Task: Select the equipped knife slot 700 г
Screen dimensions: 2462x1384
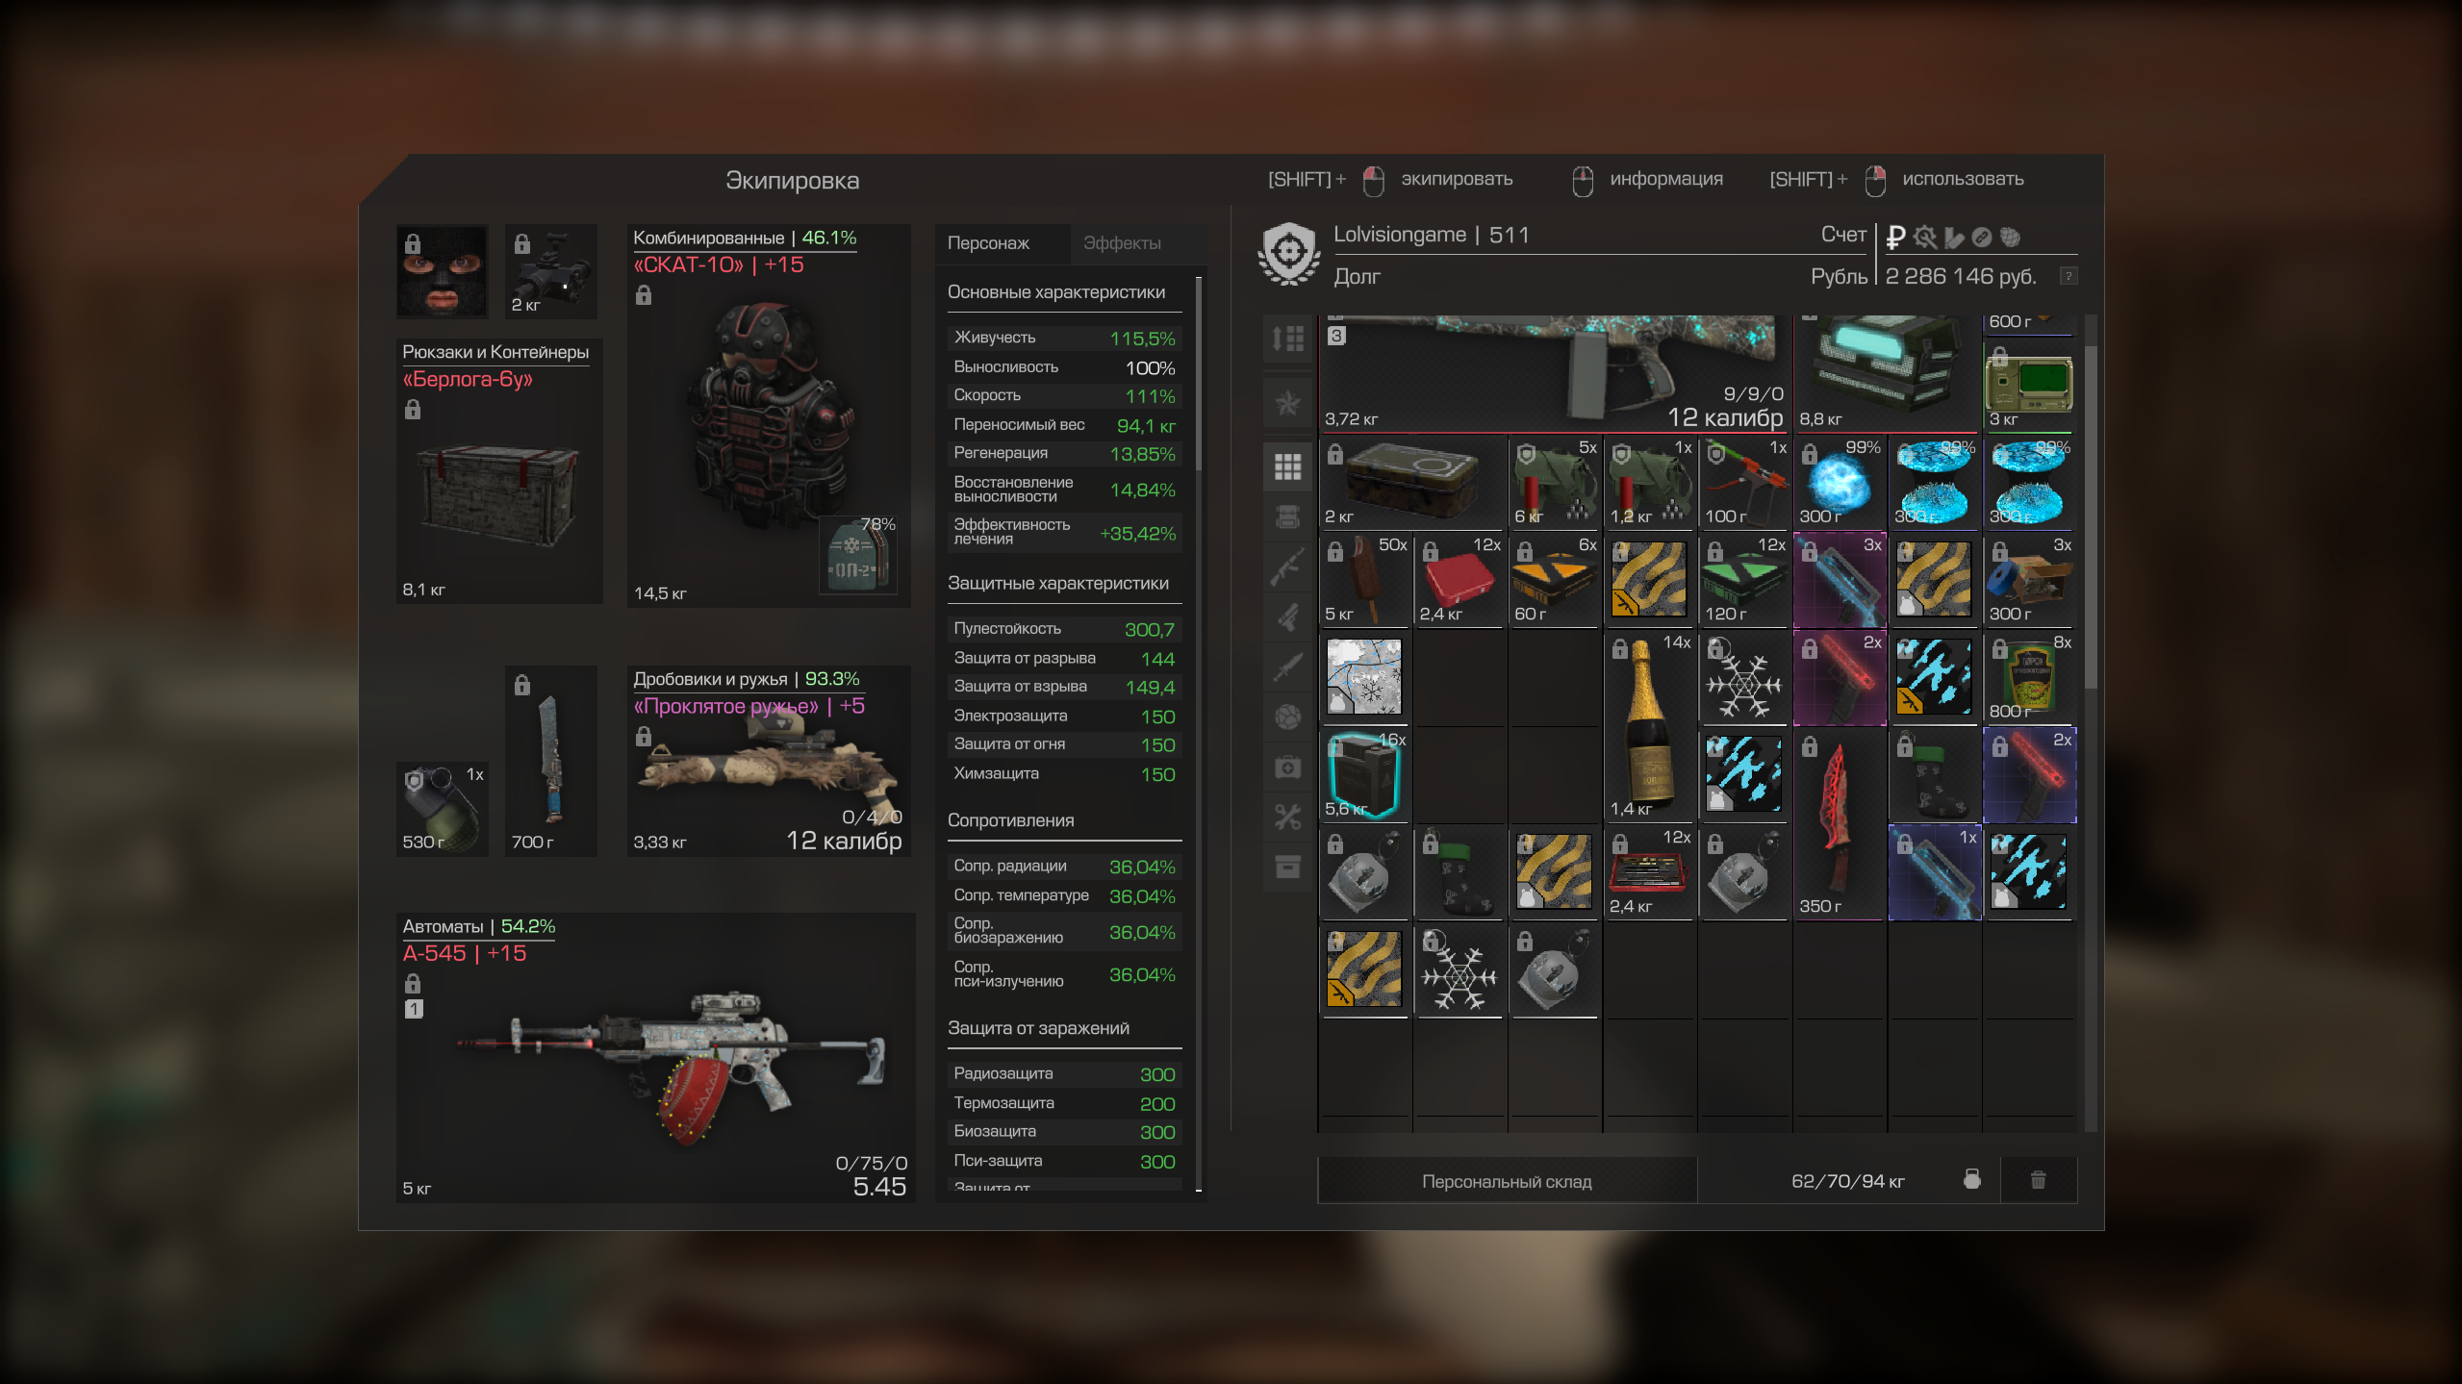Action: pyautogui.click(x=551, y=761)
